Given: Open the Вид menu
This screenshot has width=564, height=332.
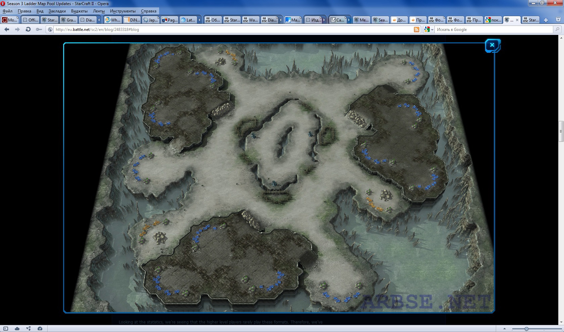Looking at the screenshot, I should click(x=40, y=11).
